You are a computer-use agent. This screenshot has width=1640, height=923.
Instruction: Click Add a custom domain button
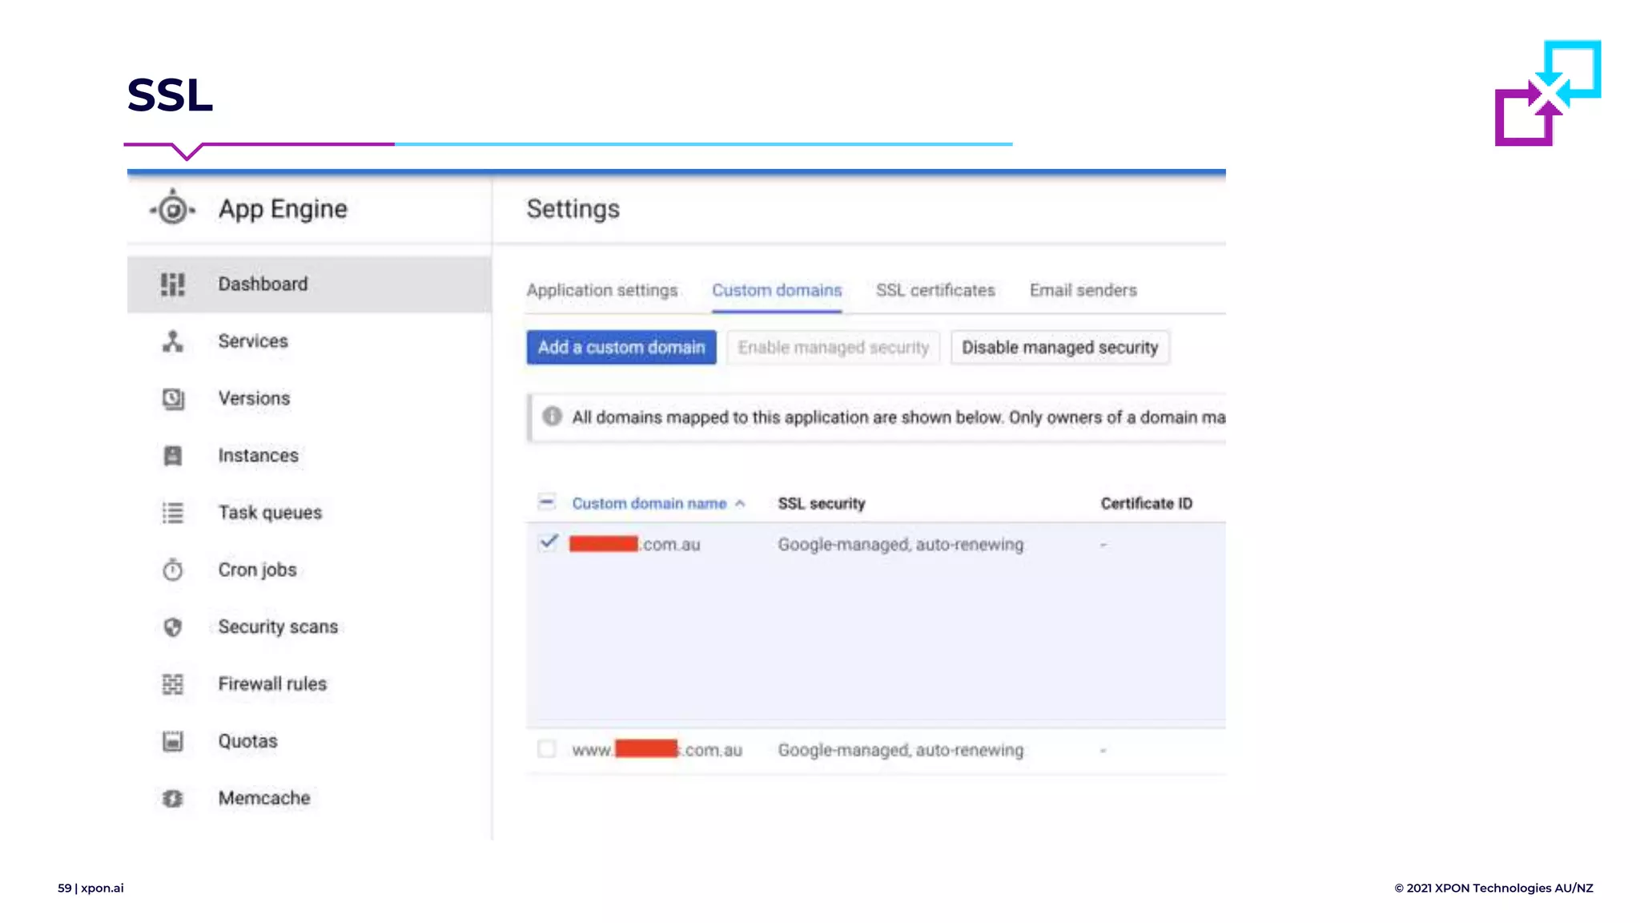[x=621, y=348]
